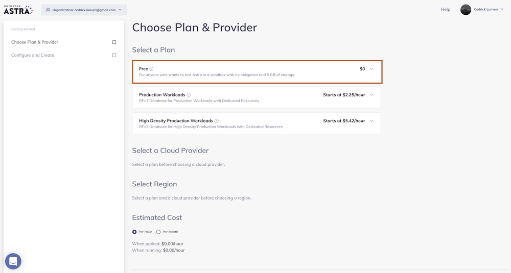Click the organization people icon

[x=48, y=10]
